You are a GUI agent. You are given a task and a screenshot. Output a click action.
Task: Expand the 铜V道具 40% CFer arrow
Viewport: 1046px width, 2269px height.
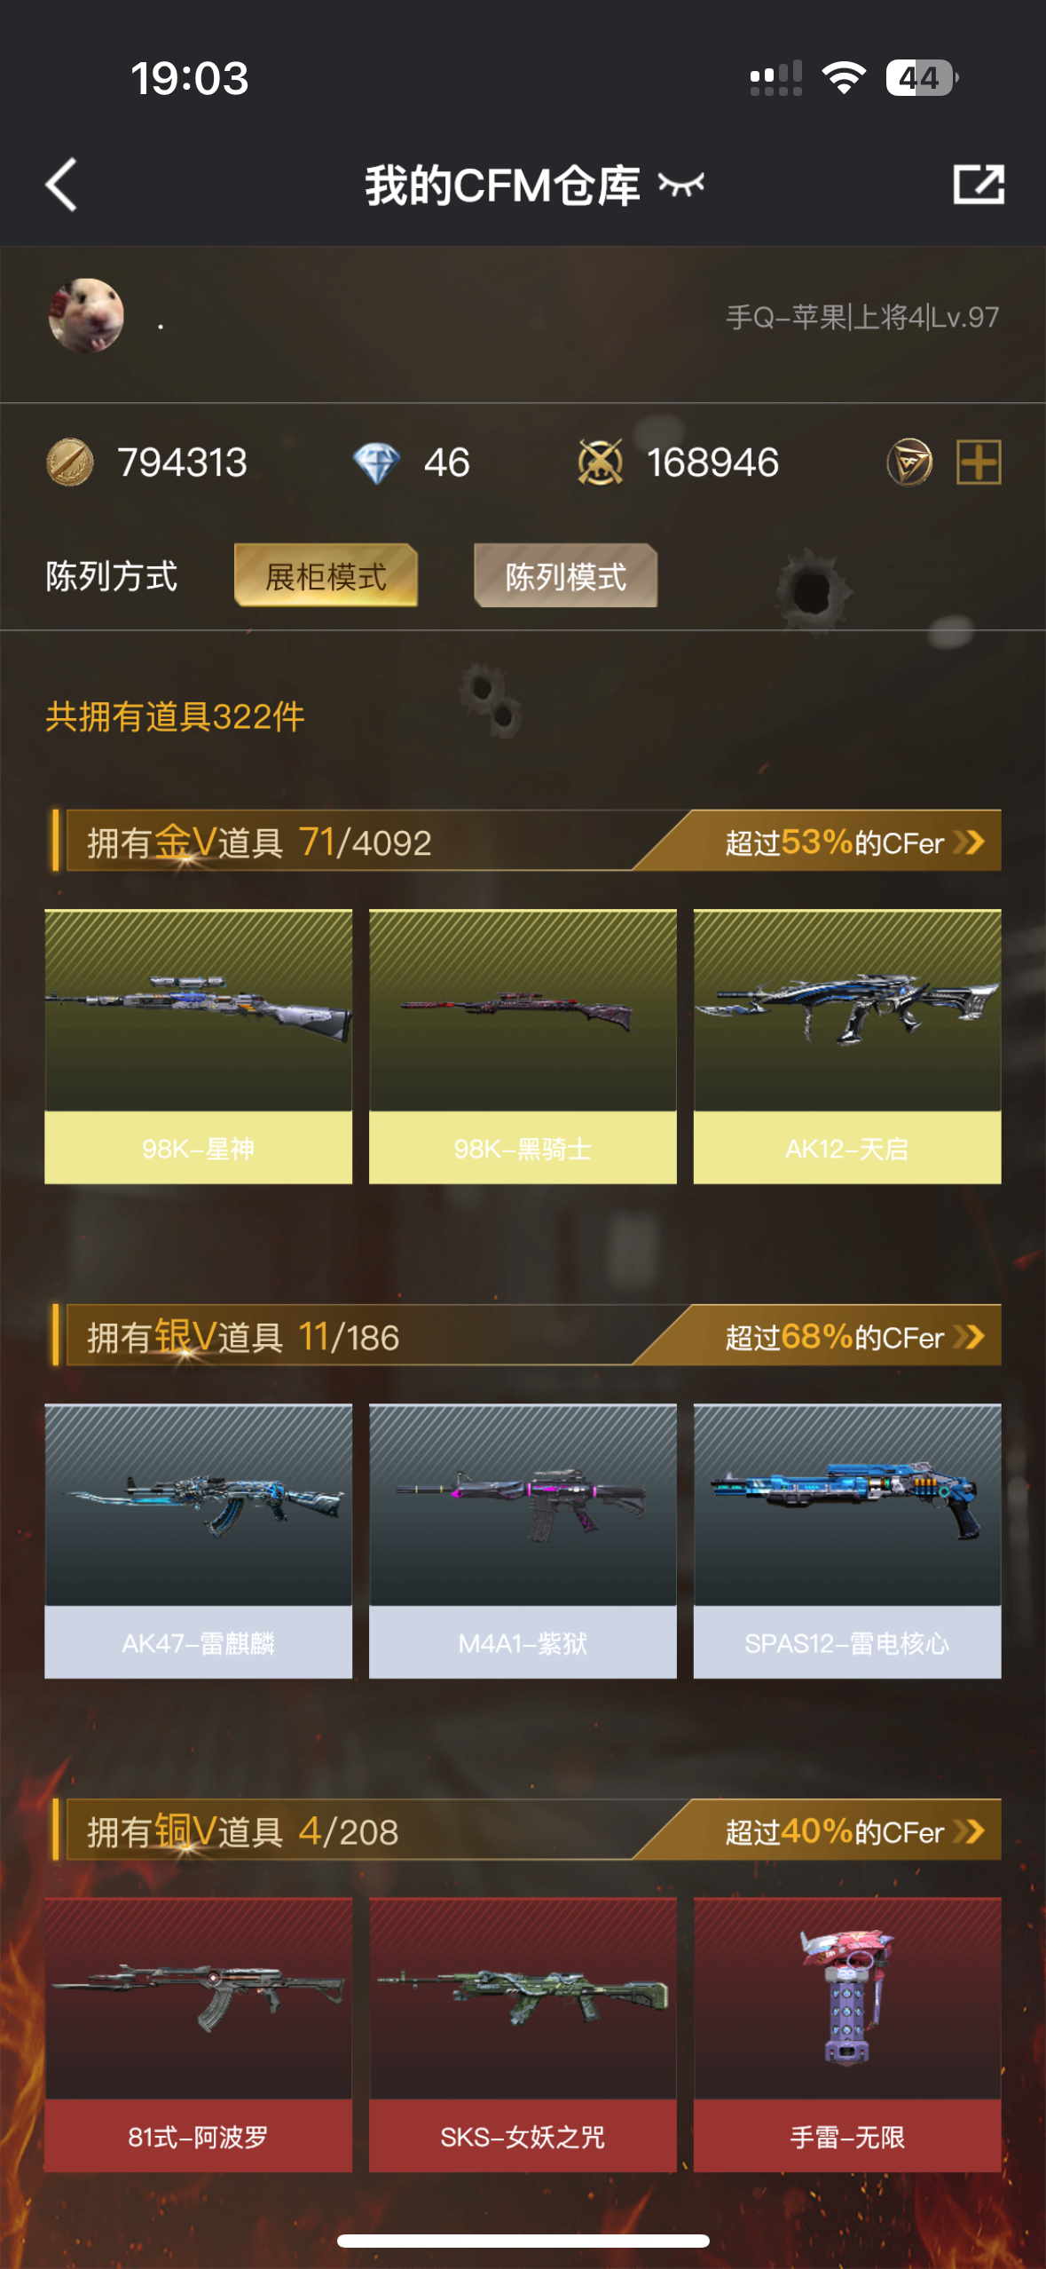pos(969,1830)
